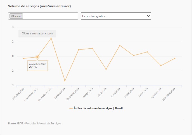Click the julho 2023 data point
Screen dimensions: 194x135
147,52
